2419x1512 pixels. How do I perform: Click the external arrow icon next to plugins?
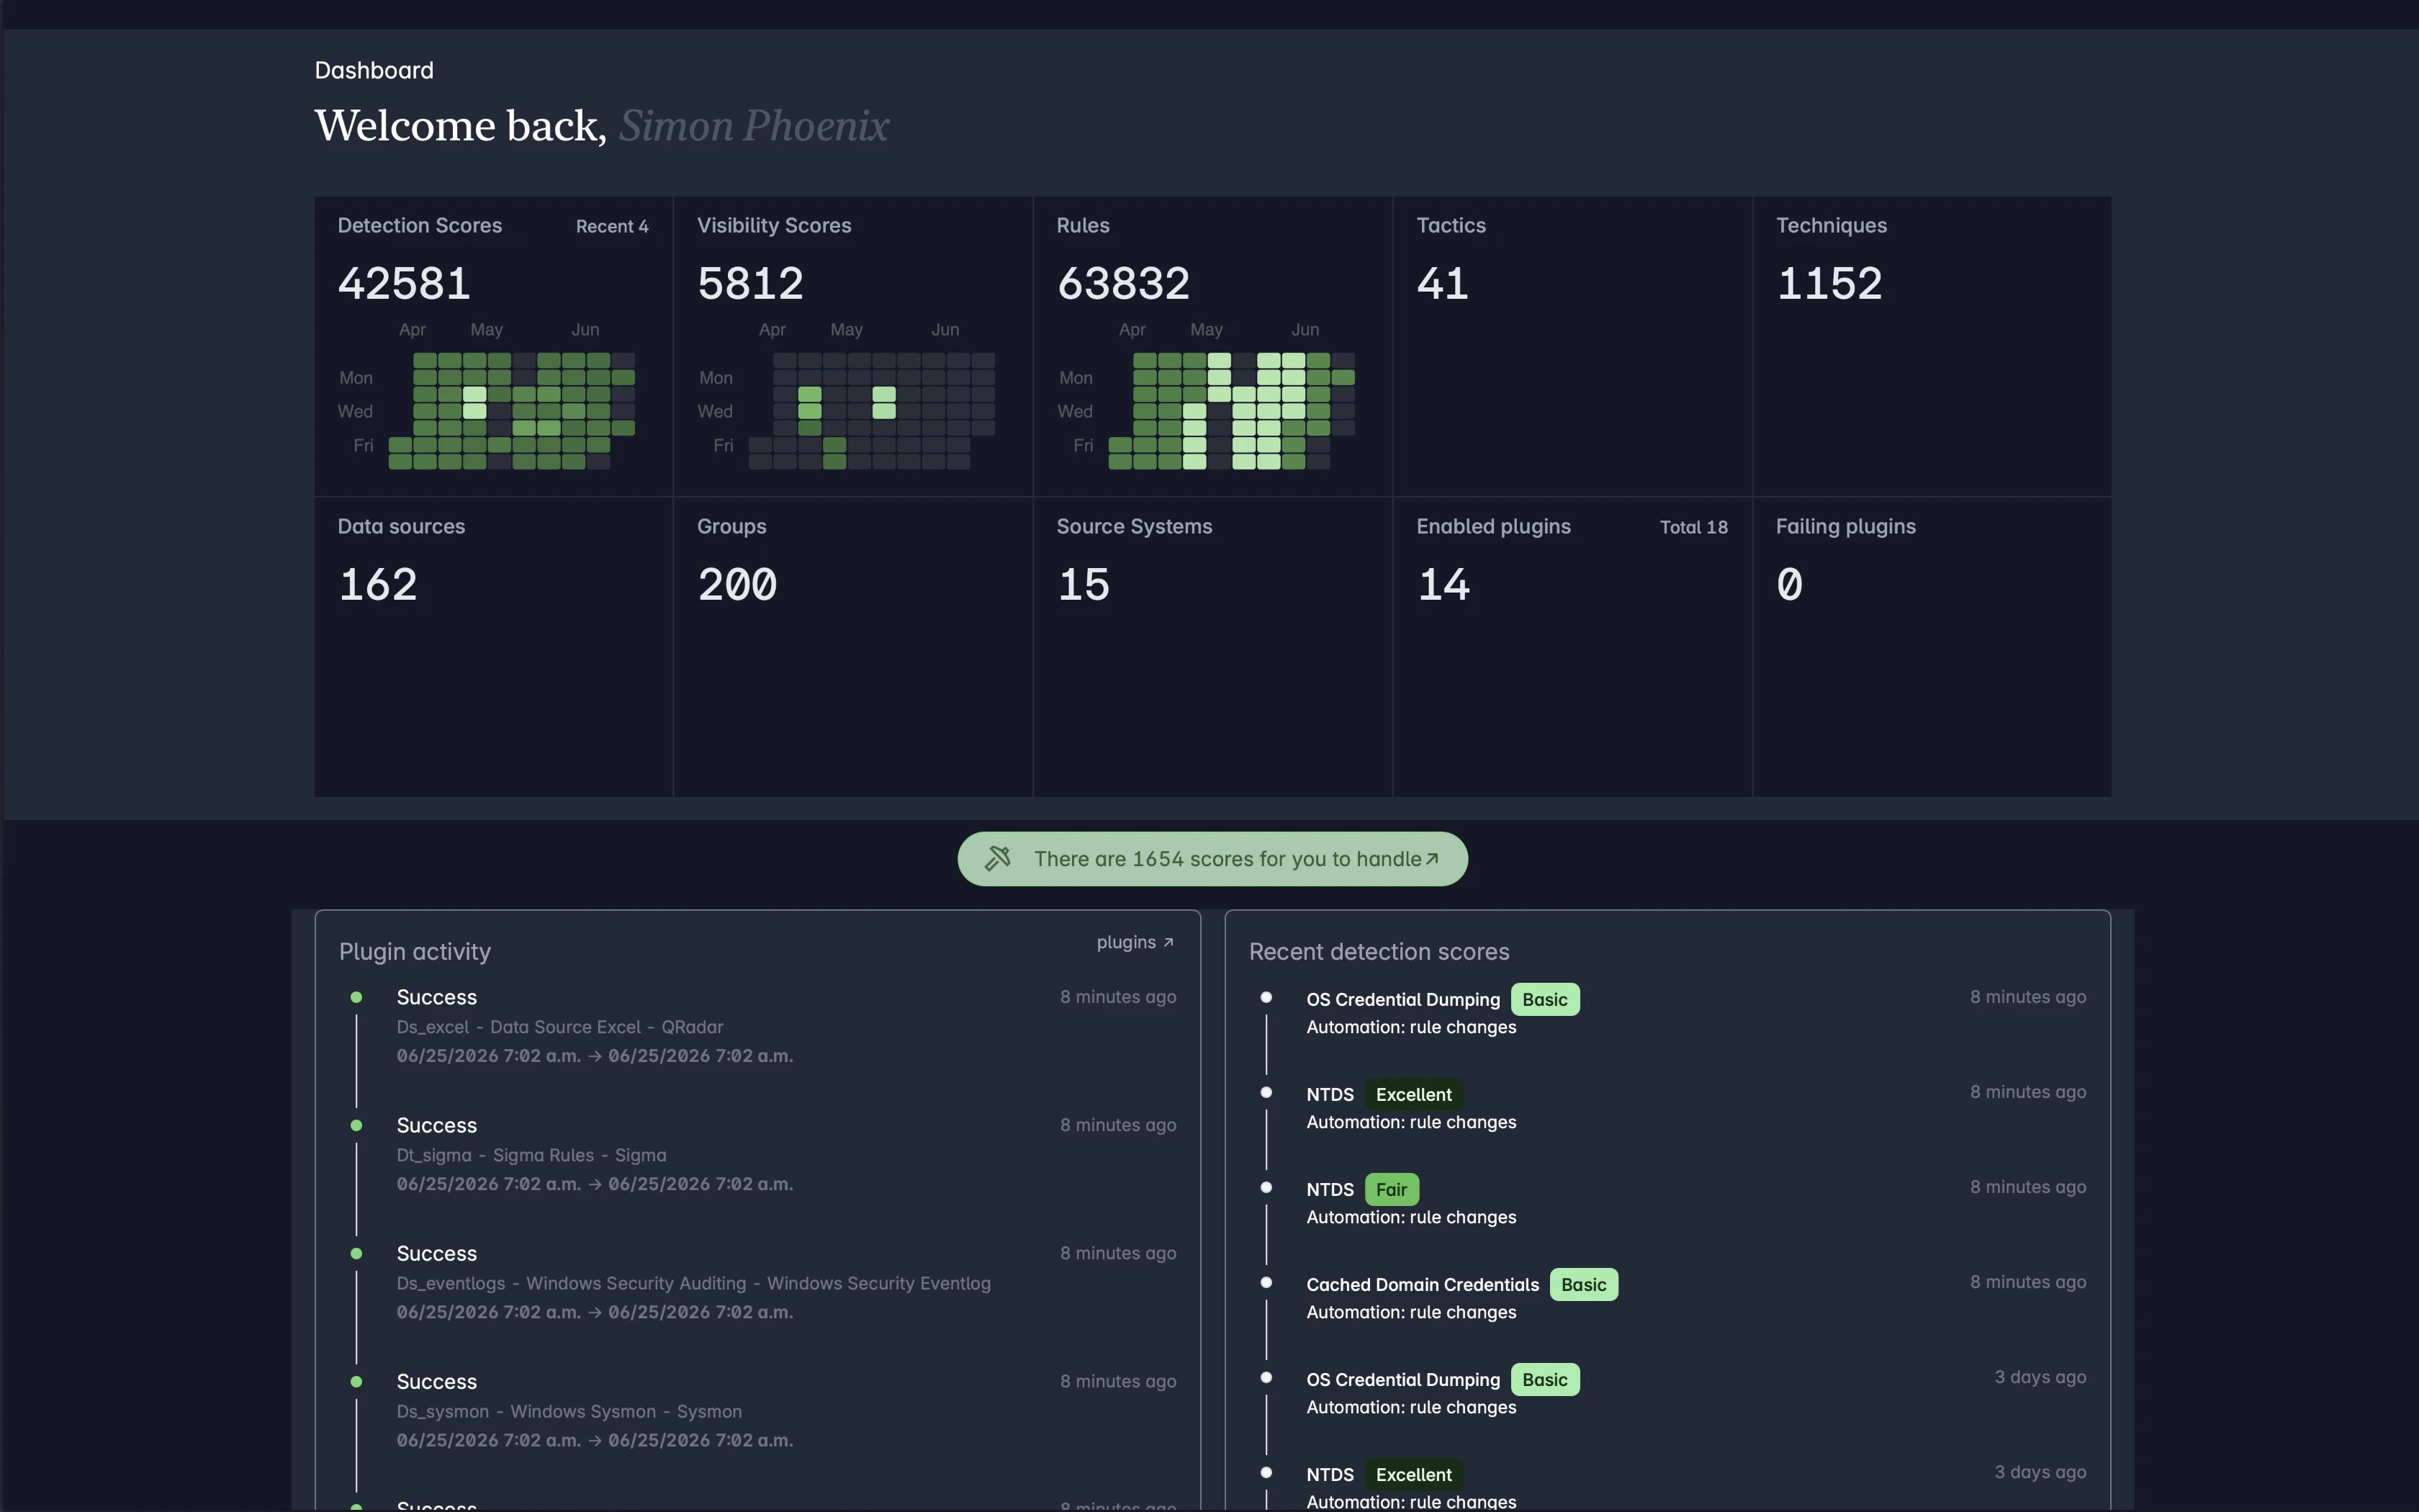(x=1168, y=942)
